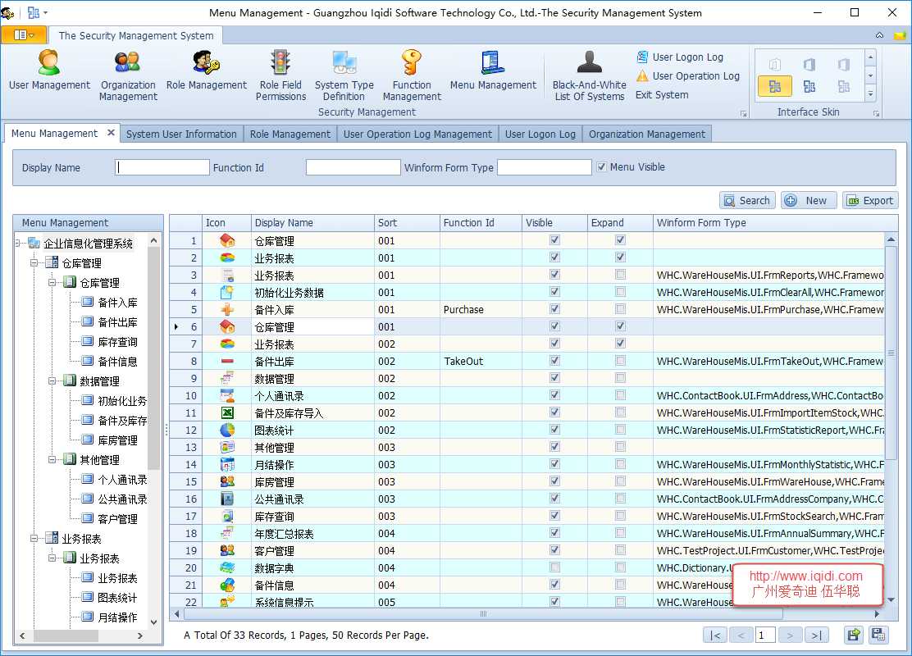Toggle Visible checkbox in row 5 备件入库
This screenshot has height=656, width=912.
click(x=555, y=309)
